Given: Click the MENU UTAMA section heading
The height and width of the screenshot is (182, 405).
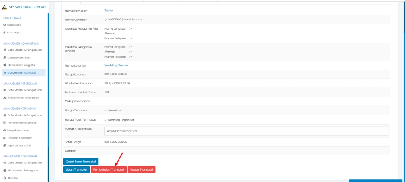Looking at the screenshot, I should pos(12,18).
